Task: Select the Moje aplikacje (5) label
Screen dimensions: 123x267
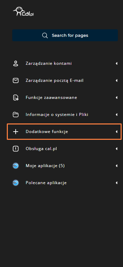Action: pos(45,166)
